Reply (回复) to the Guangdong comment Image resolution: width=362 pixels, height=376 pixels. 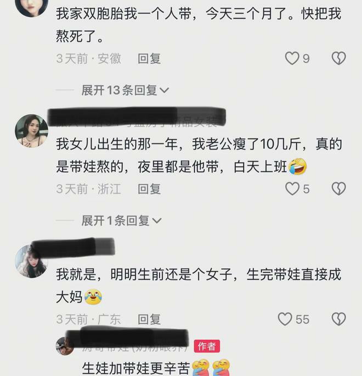point(149,319)
